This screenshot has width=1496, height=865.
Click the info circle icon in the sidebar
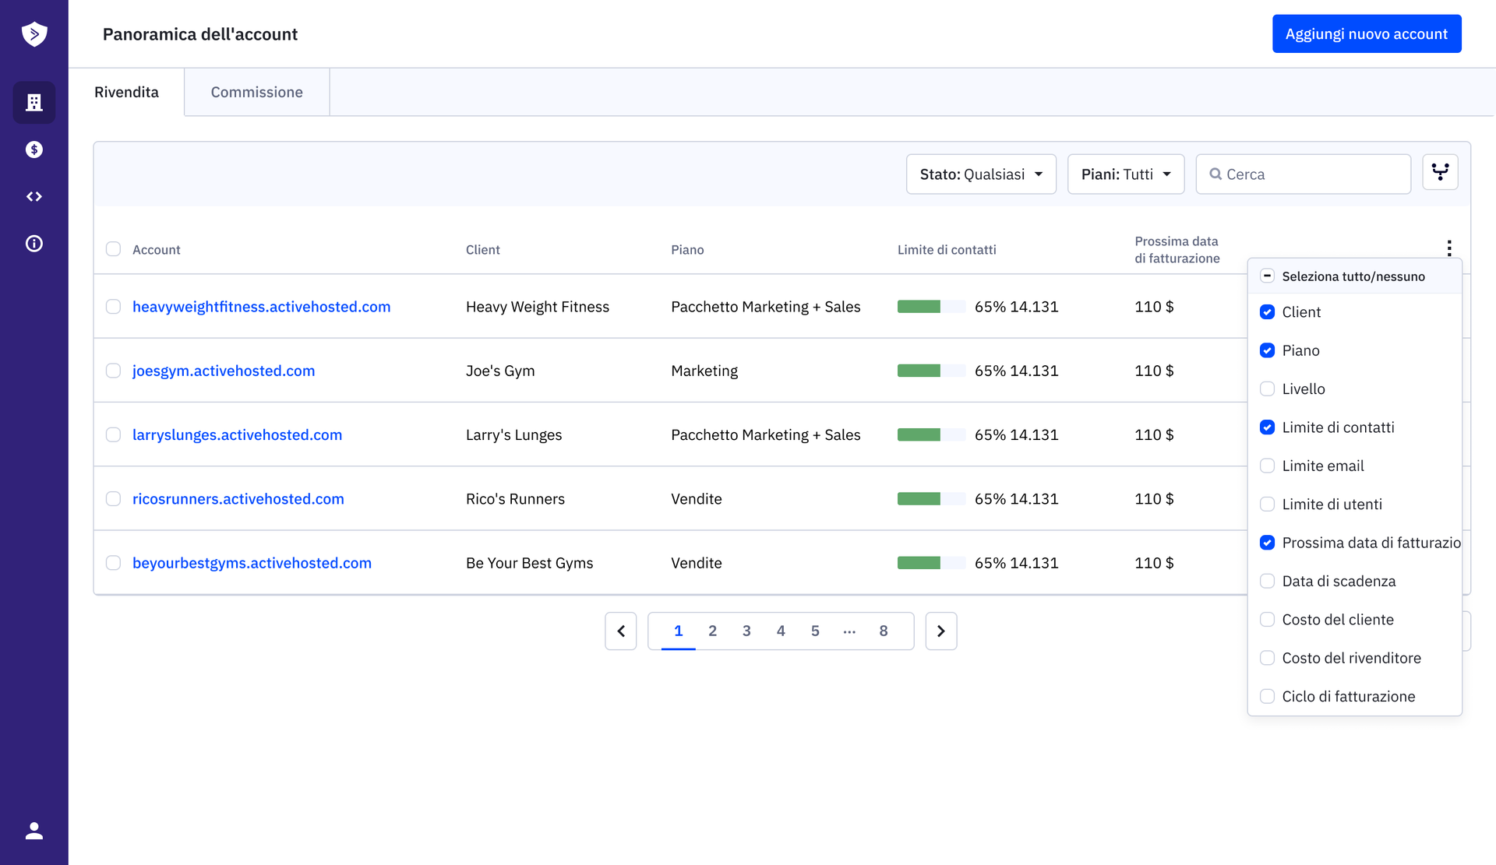(34, 244)
